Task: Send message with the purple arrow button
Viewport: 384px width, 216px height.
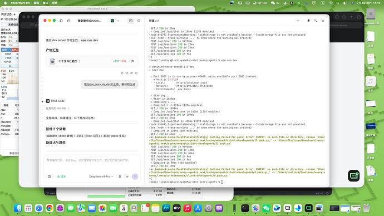Action: click(x=135, y=176)
